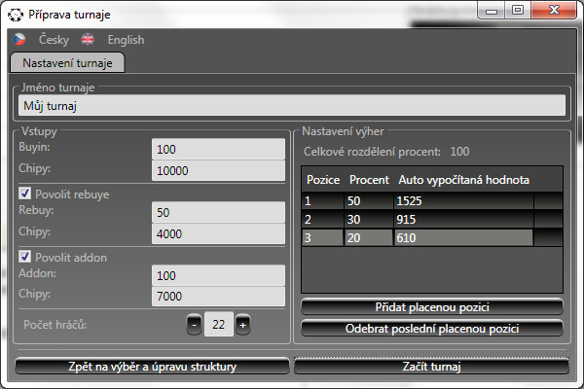Click Zpět na výběr a úpravu struktury

(153, 367)
